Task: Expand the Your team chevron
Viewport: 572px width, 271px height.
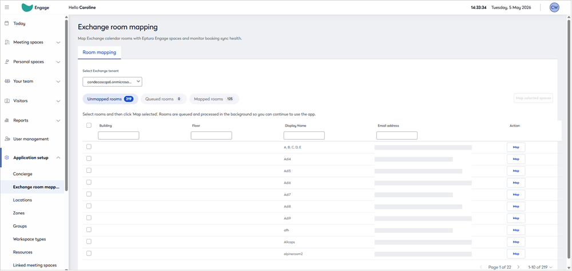Action: coord(58,82)
